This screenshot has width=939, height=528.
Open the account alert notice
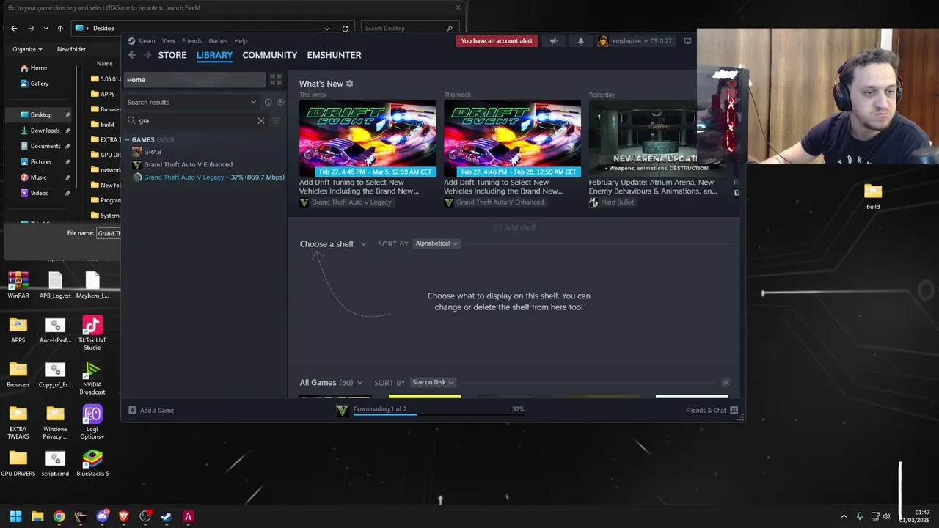tap(497, 41)
